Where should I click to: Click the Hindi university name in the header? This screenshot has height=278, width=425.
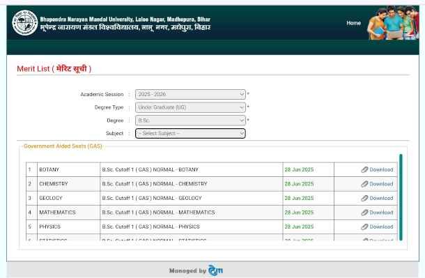(125, 28)
